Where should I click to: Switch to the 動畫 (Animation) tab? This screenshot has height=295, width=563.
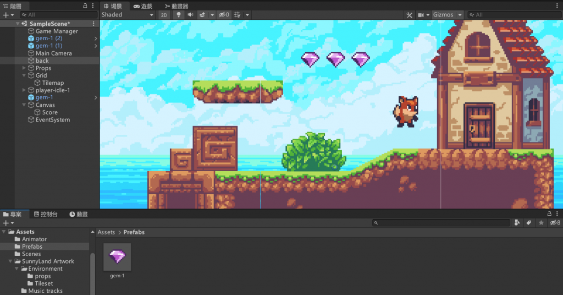click(x=79, y=214)
